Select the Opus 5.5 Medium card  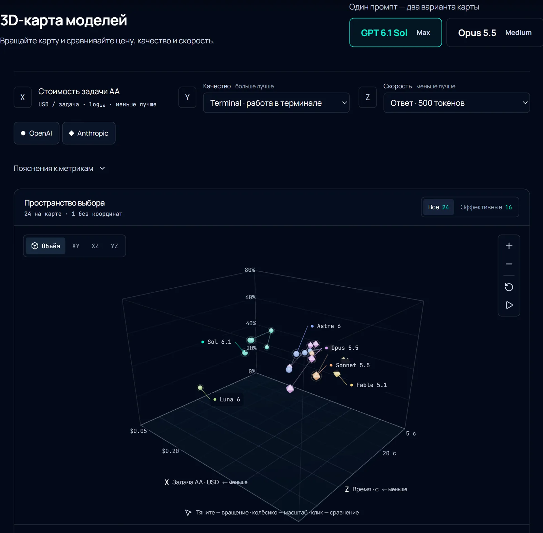[495, 33]
